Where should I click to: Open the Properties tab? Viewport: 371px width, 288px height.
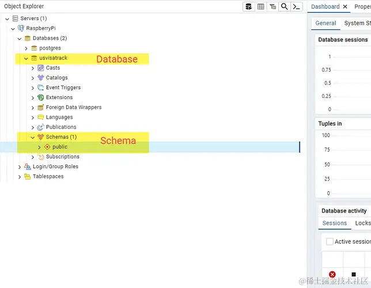(362, 7)
